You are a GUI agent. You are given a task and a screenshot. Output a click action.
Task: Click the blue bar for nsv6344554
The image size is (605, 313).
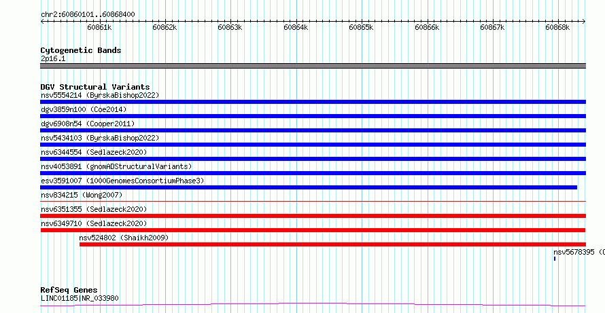tap(313, 159)
